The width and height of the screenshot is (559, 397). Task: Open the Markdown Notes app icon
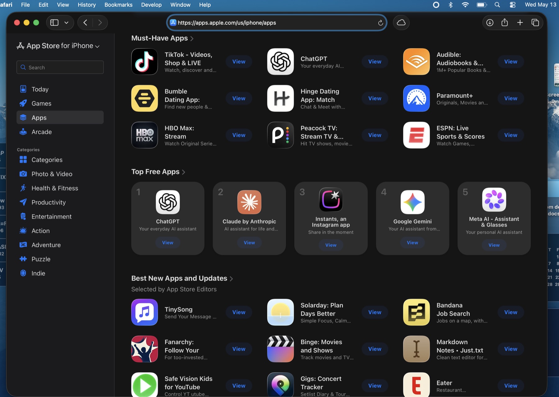click(416, 349)
